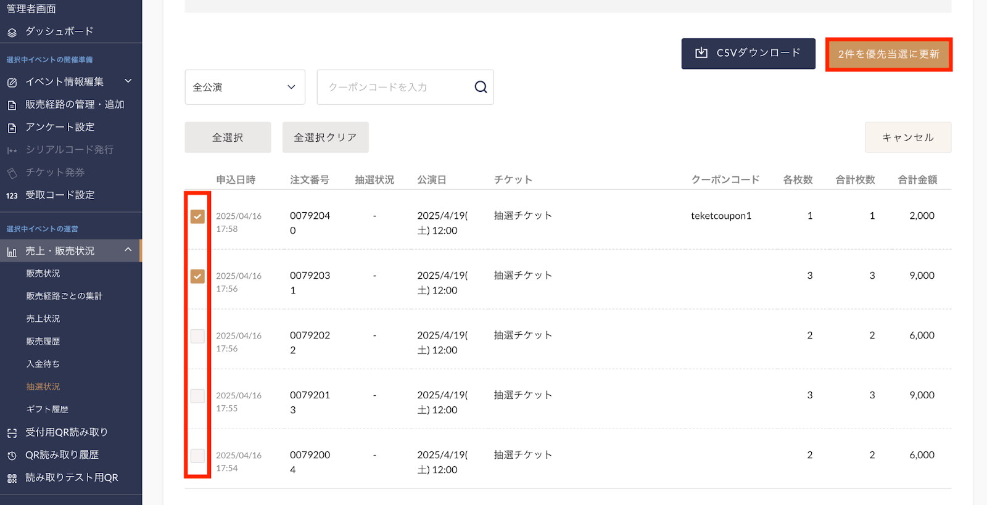Open 販売状況 submenu item

(43, 273)
